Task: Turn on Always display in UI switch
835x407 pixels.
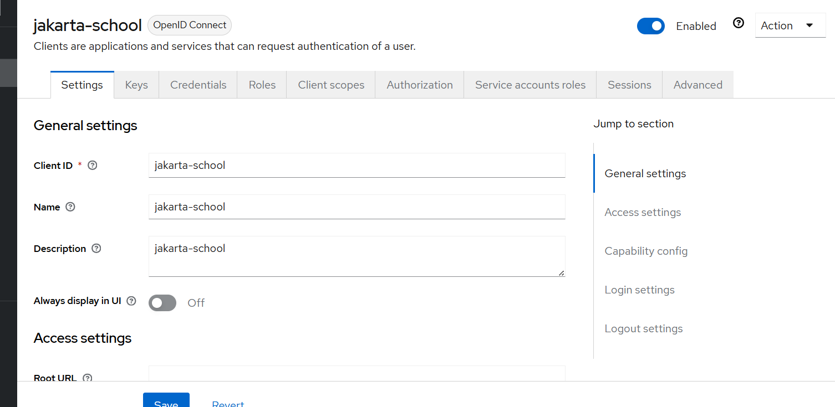Action: pos(162,303)
